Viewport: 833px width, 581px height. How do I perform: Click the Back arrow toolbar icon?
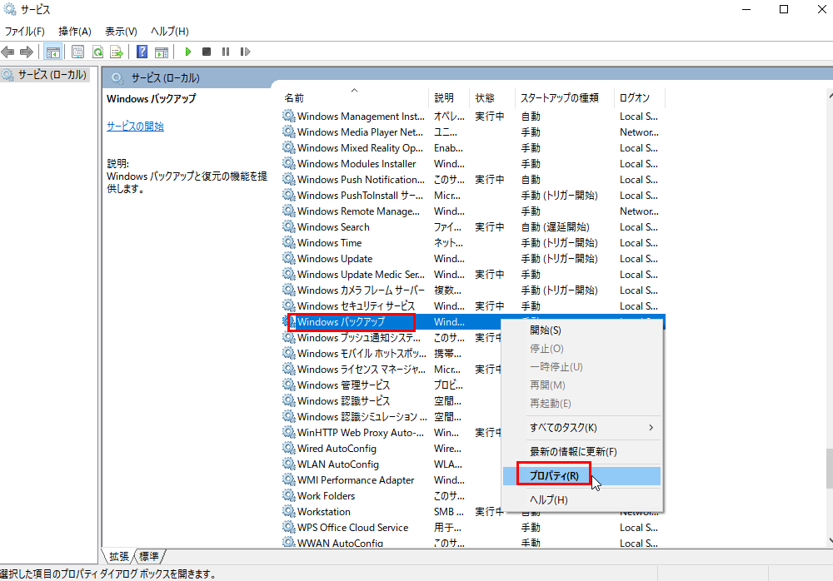(x=7, y=52)
